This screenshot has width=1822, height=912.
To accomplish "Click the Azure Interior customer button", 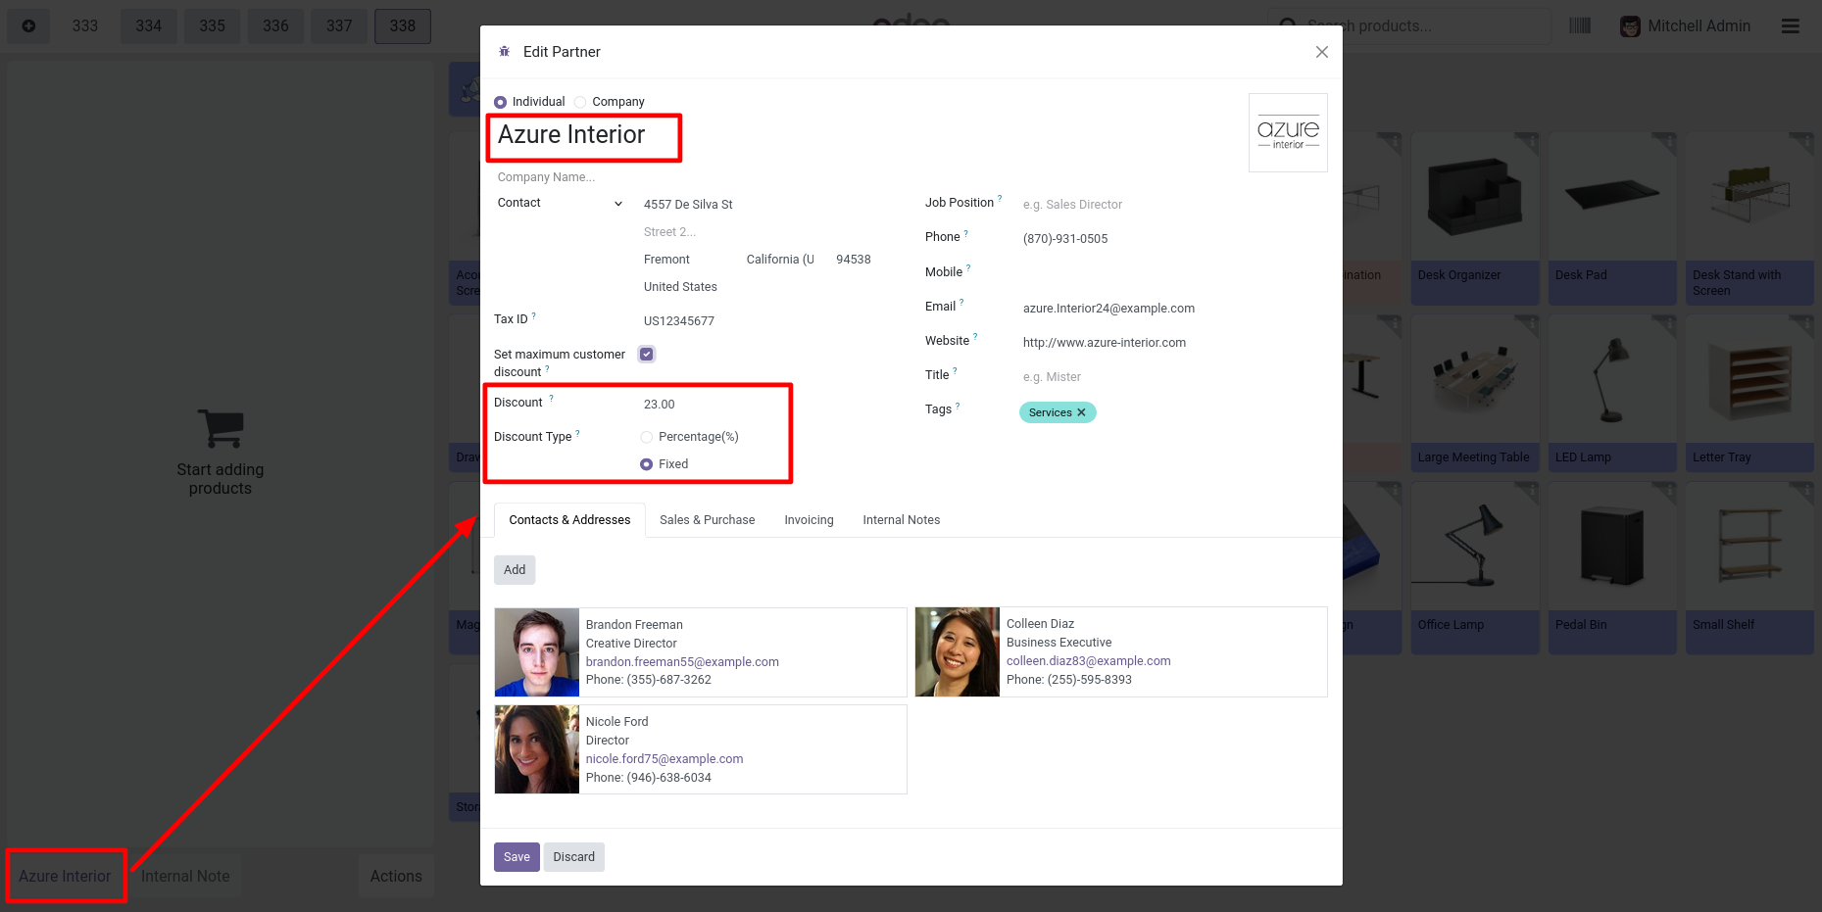I will (65, 877).
